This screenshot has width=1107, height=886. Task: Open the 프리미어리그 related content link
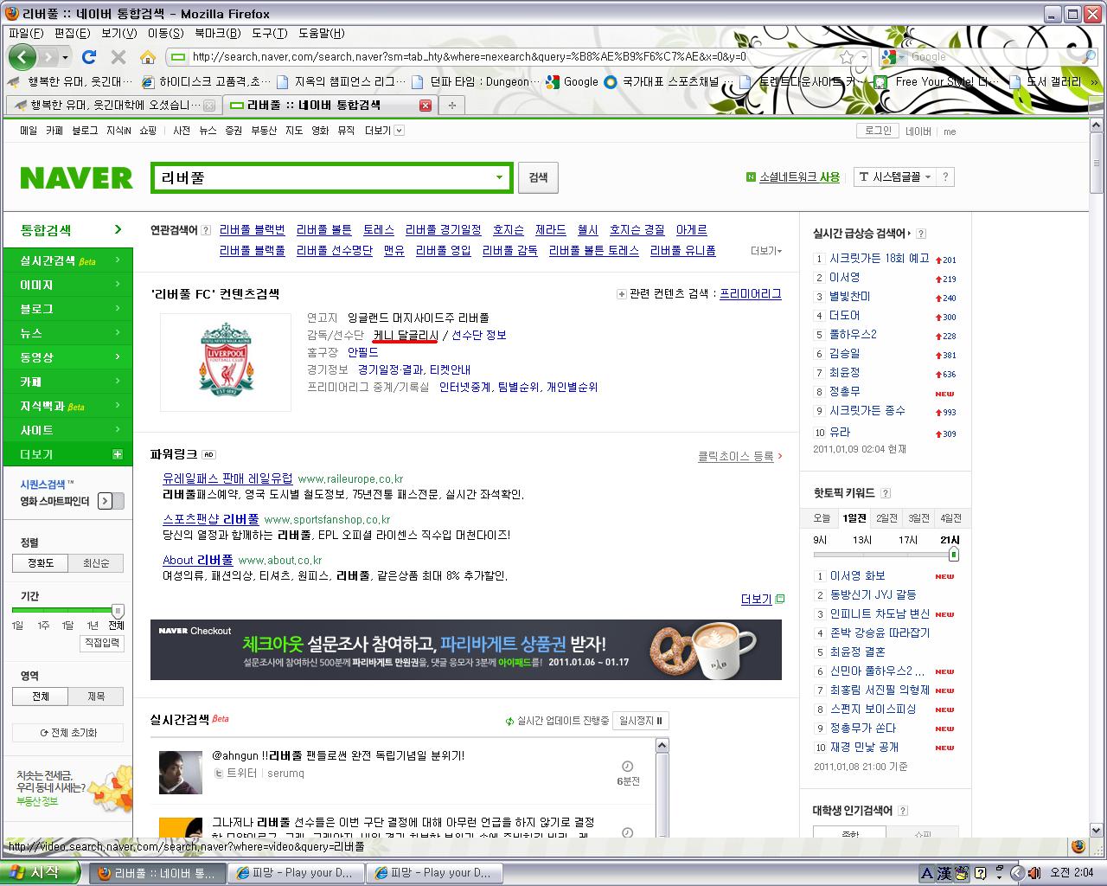point(751,293)
